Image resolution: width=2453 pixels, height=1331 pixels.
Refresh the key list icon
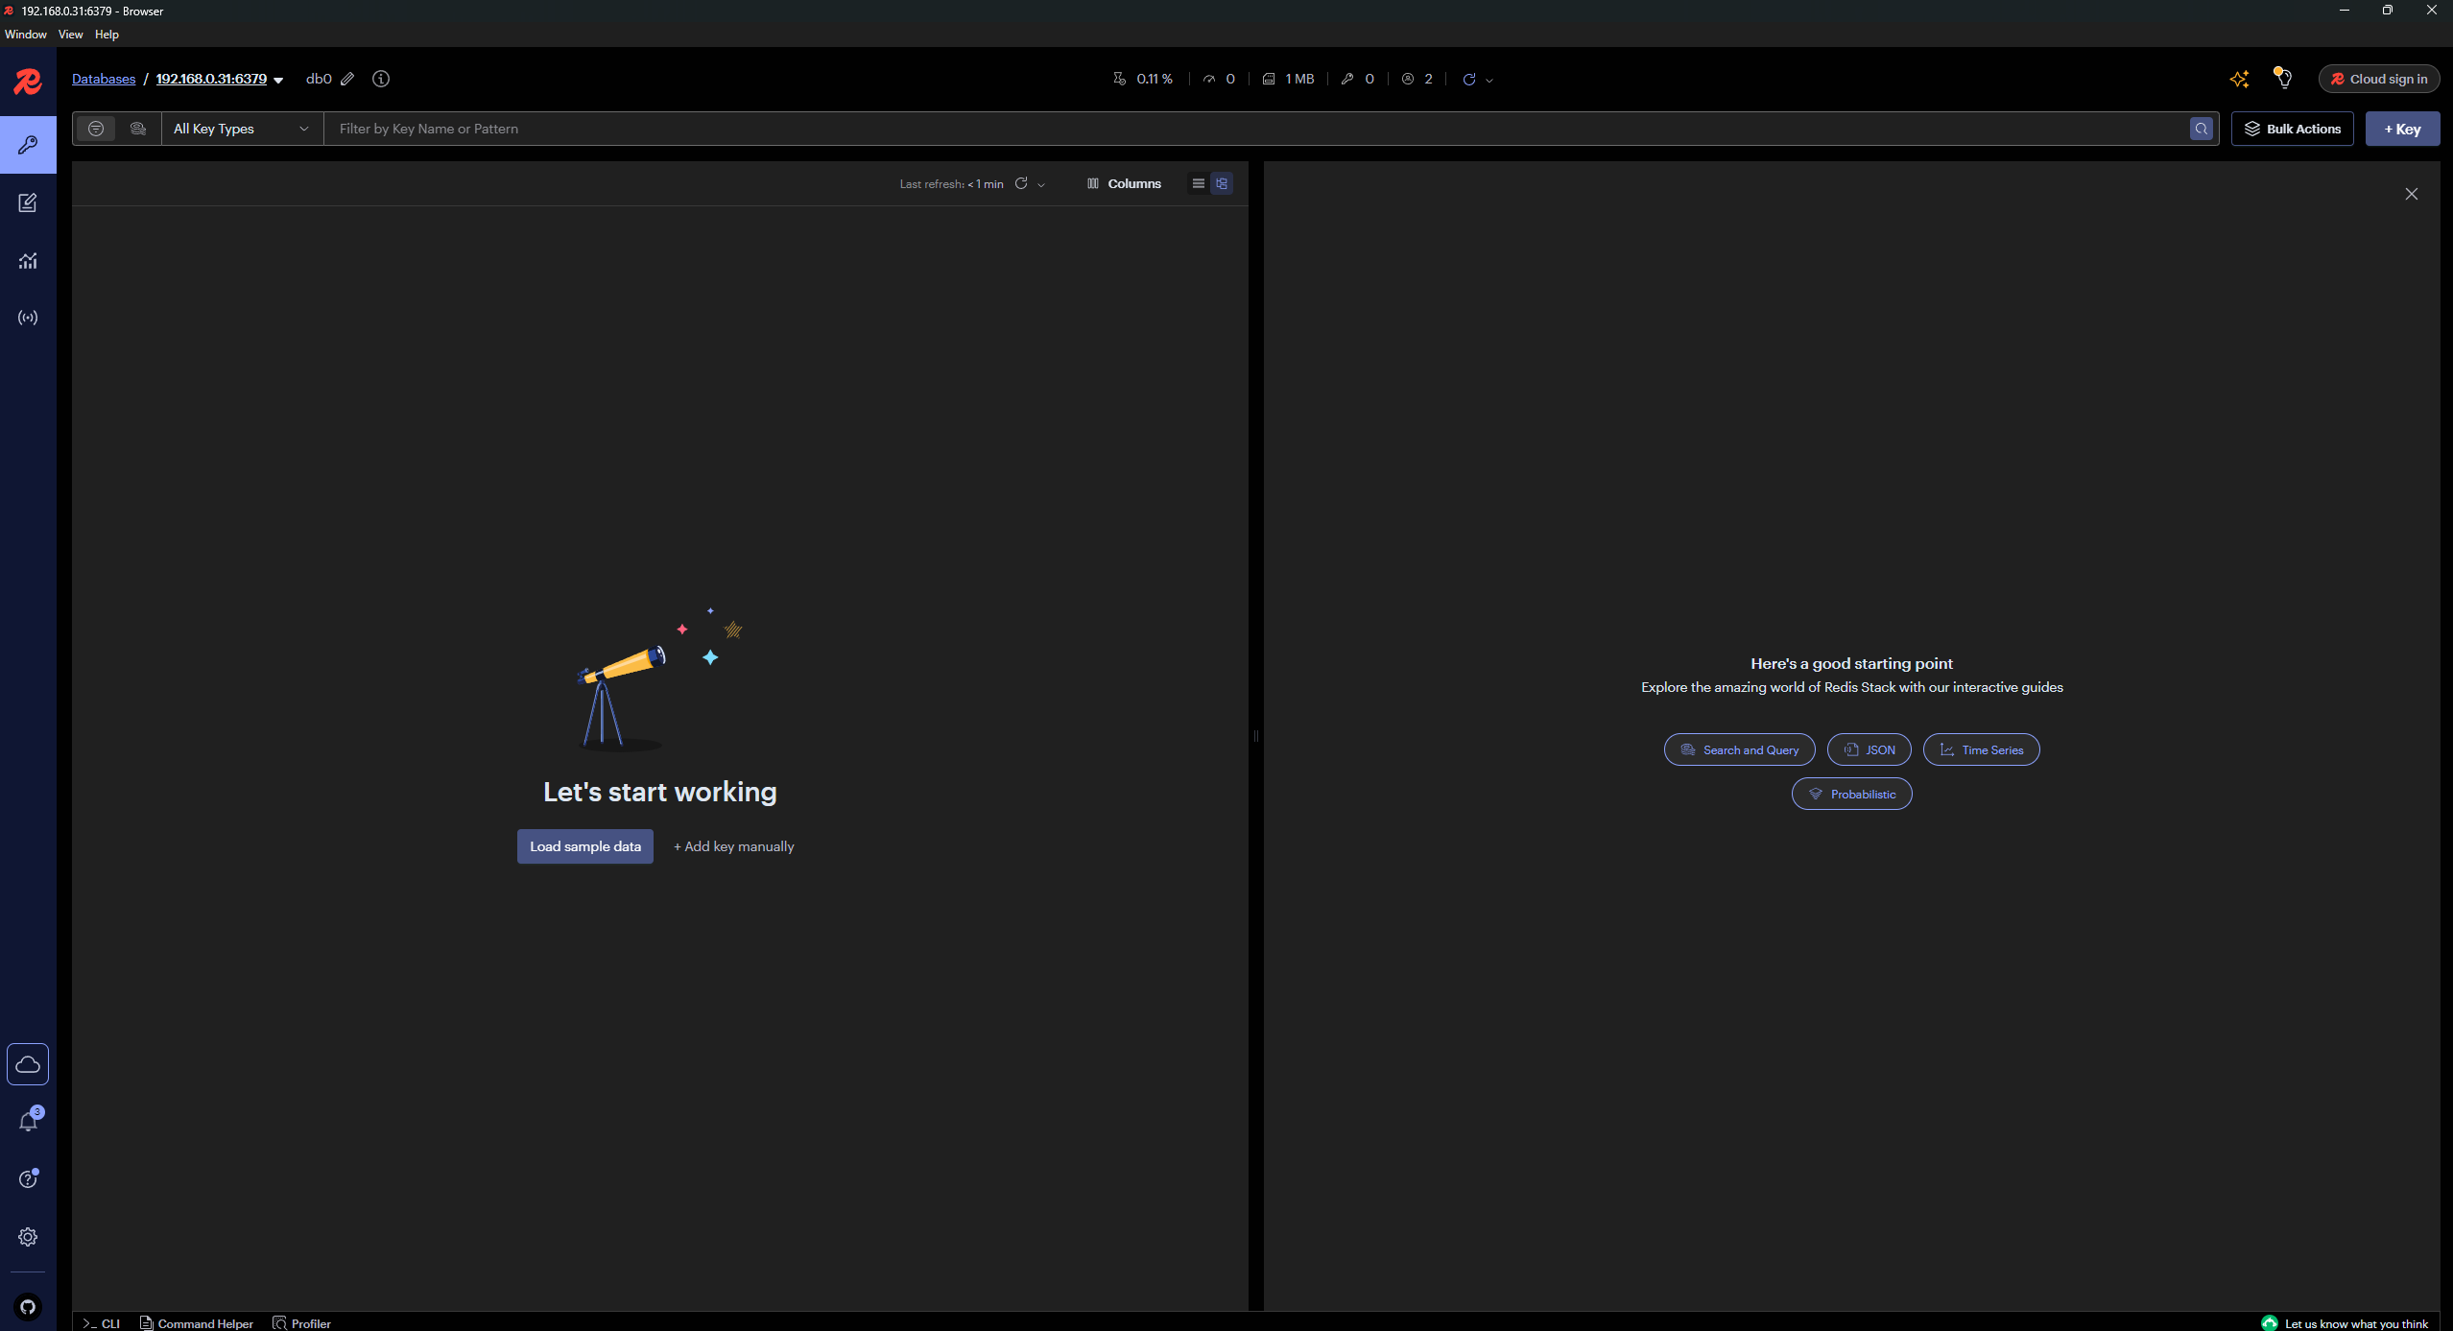tap(1021, 183)
